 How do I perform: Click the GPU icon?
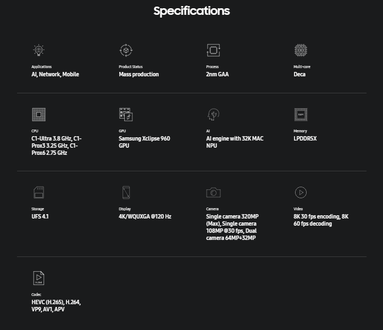coord(126,114)
